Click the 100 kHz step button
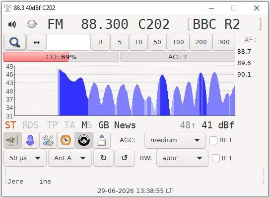Screen dimensions: 270x198 178,42
